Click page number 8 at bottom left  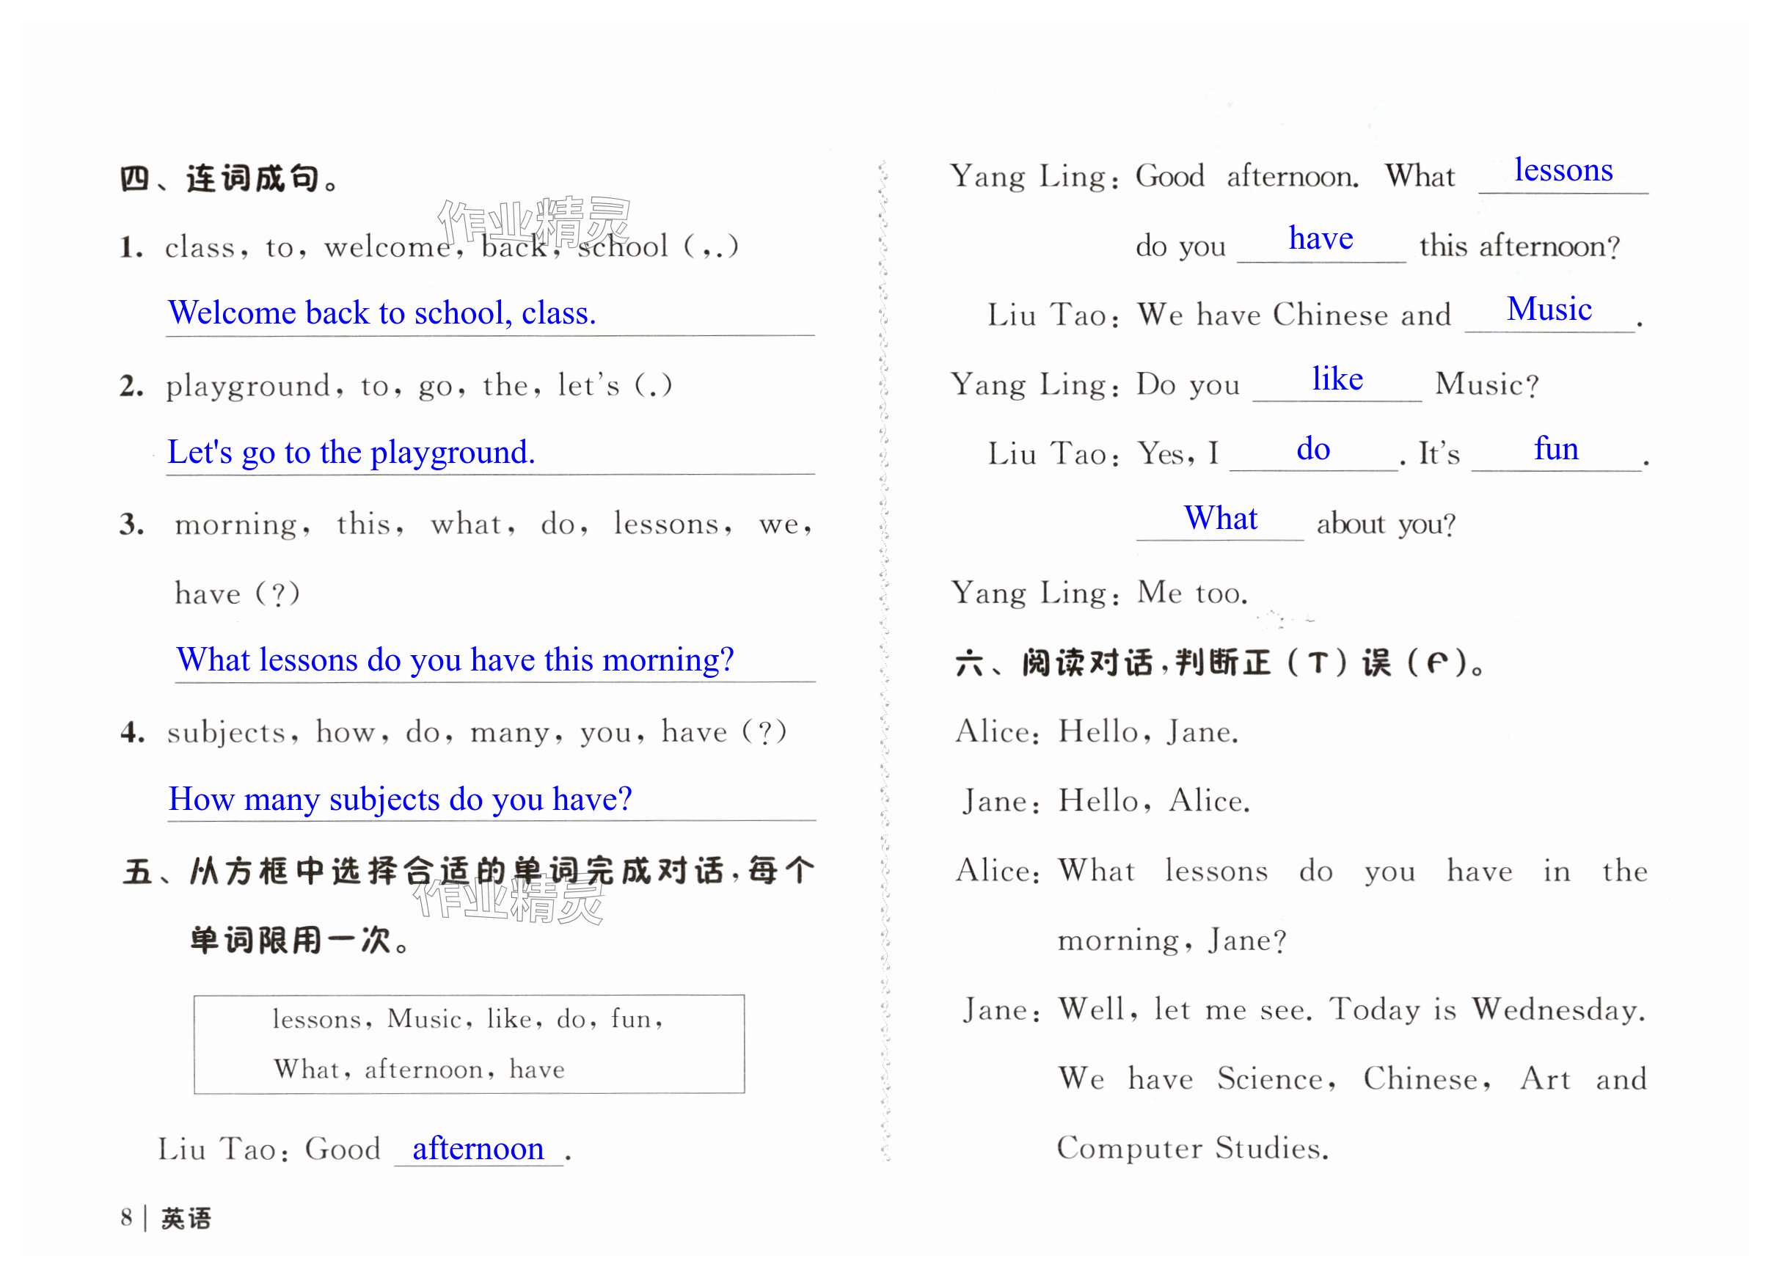[x=126, y=1218]
